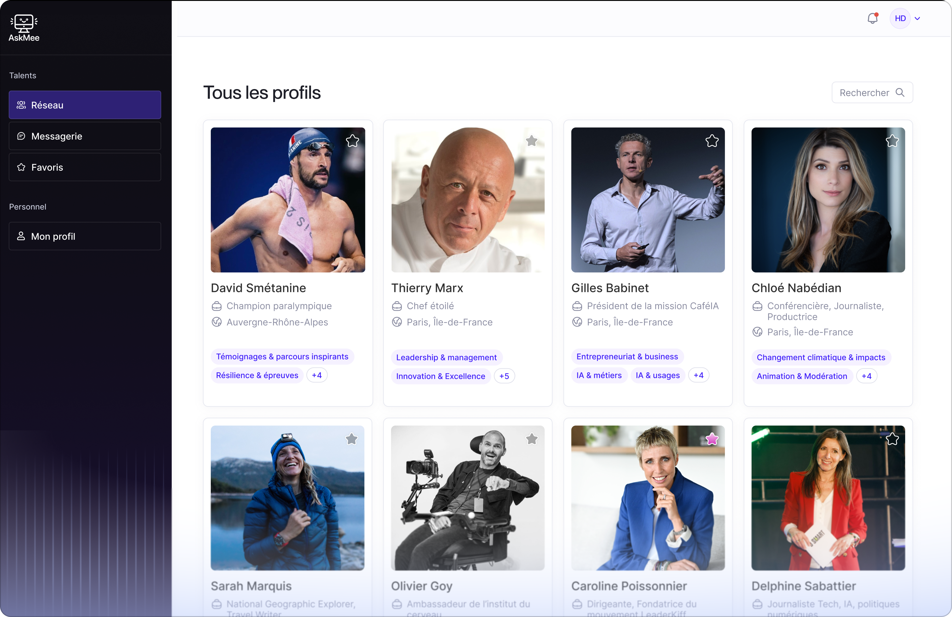Open Messagerie from the sidebar
The height and width of the screenshot is (617, 952).
85,136
